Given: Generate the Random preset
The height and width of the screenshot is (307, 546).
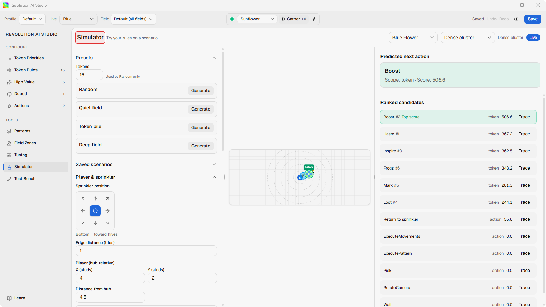Looking at the screenshot, I should (x=201, y=91).
